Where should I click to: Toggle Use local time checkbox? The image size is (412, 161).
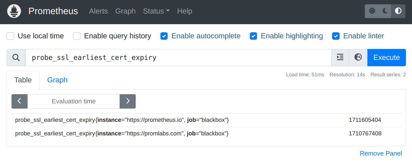pyautogui.click(x=10, y=36)
